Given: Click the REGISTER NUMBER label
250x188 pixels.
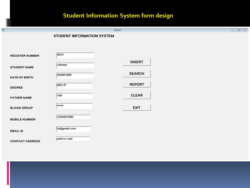Looking at the screenshot, I should pos(25,56).
